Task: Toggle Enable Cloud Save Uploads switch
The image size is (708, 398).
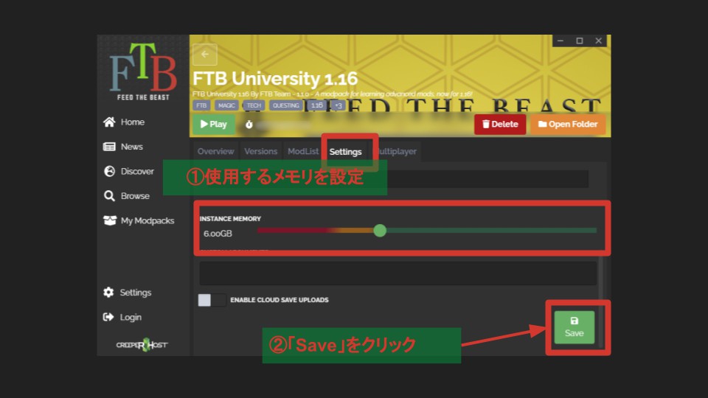Action: (x=212, y=300)
